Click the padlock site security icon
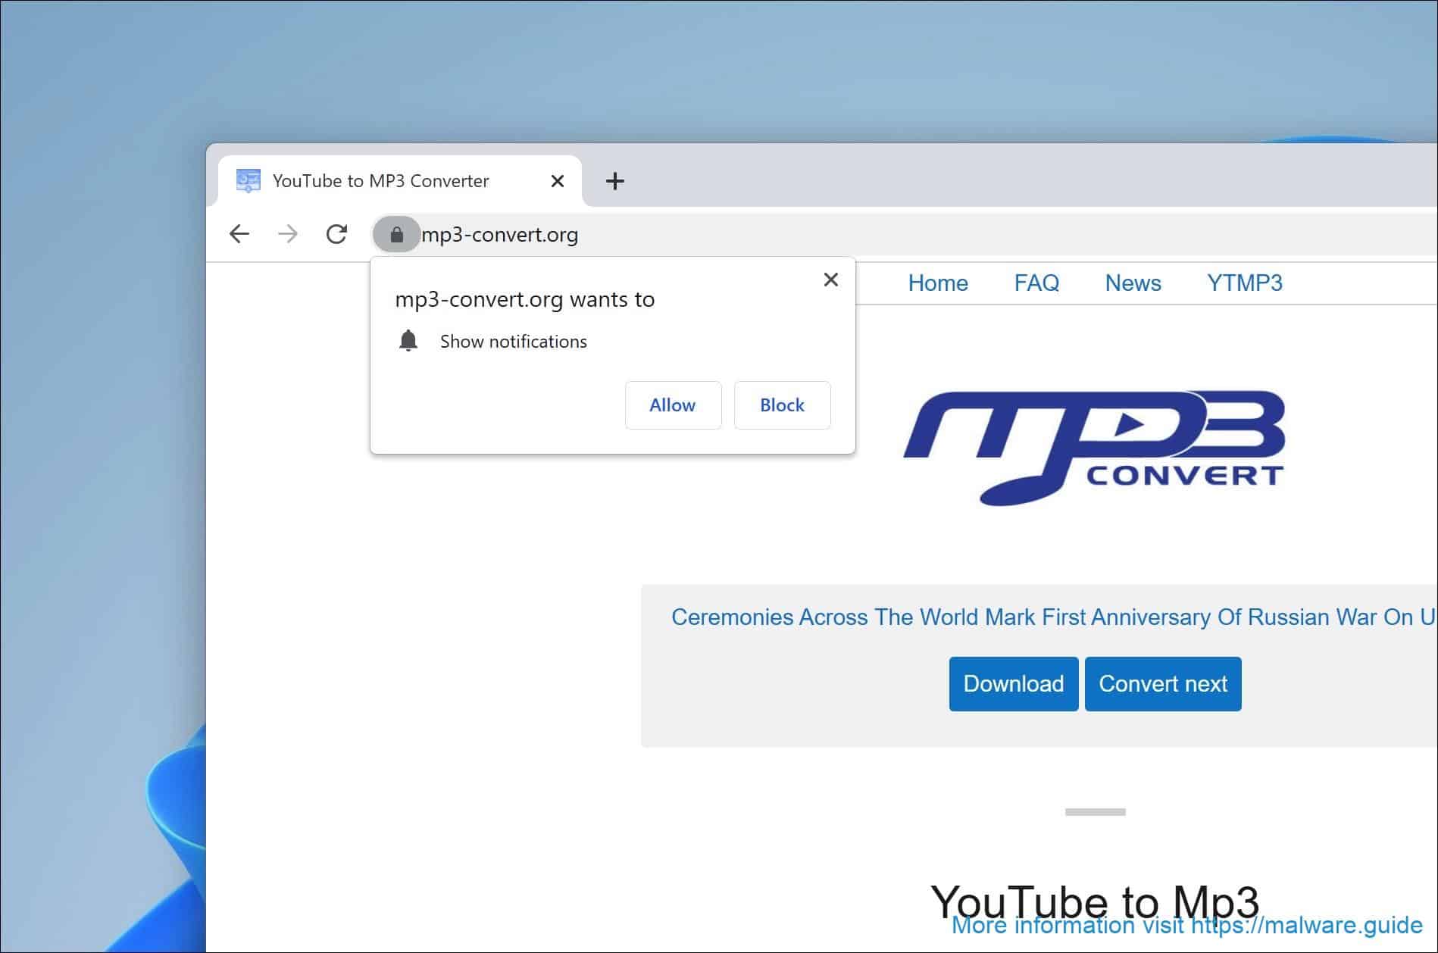This screenshot has height=953, width=1438. coord(398,235)
